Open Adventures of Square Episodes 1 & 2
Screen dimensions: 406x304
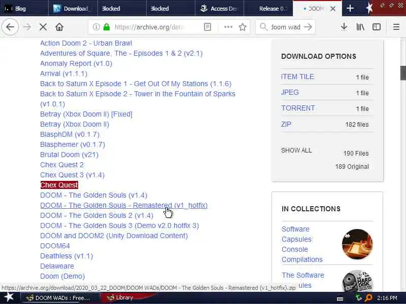point(121,53)
